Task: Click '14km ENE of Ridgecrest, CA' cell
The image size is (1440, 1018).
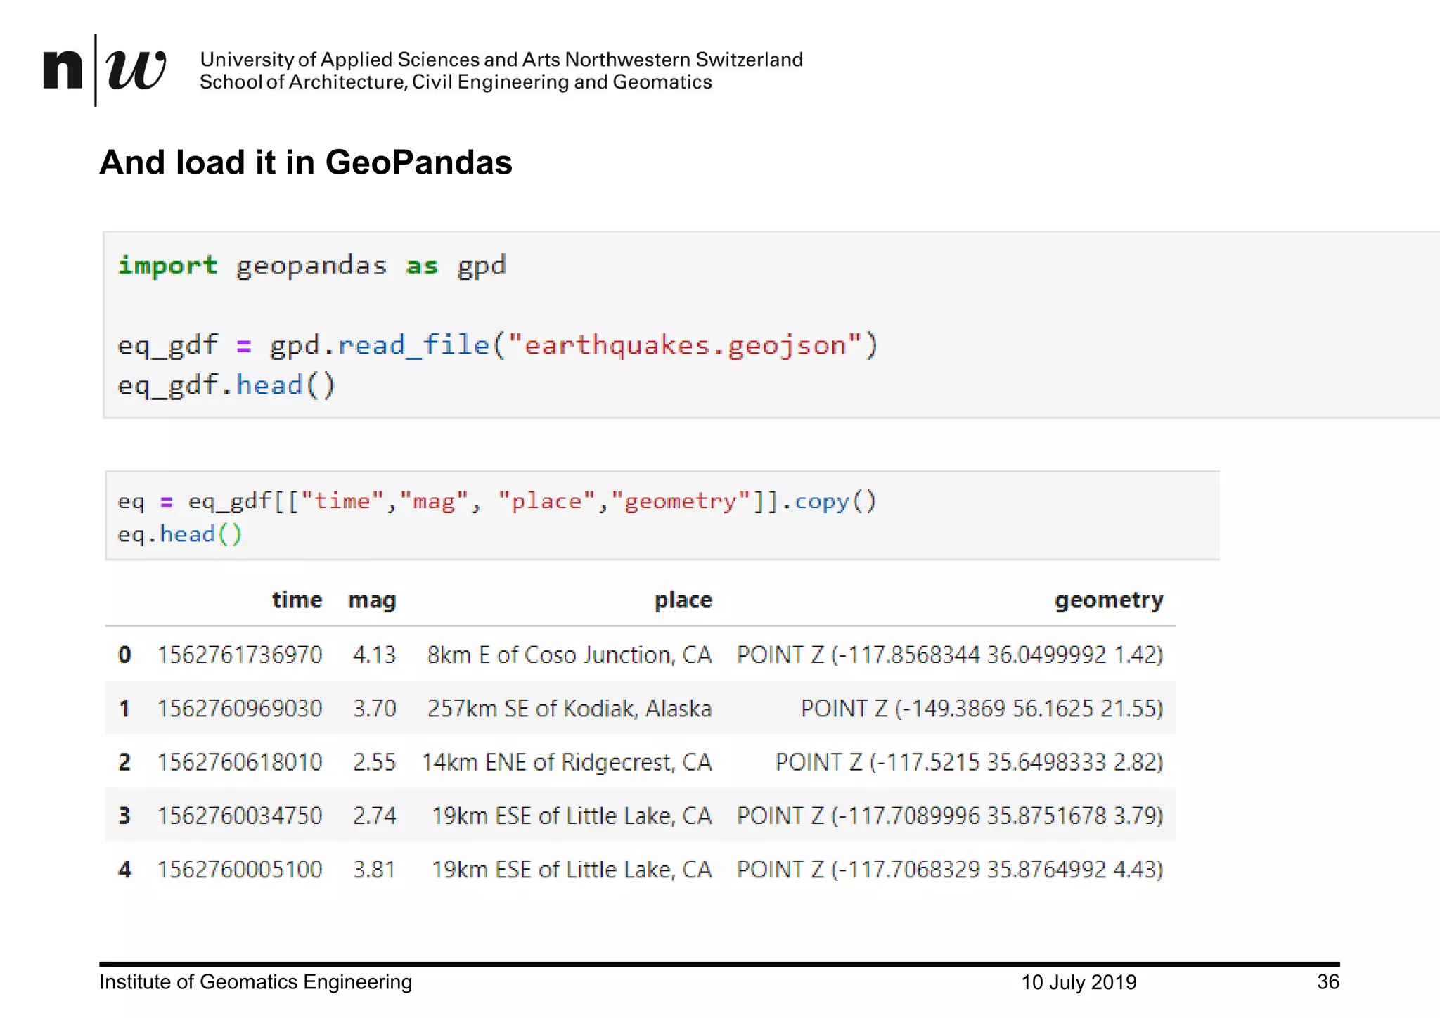Action: tap(567, 762)
